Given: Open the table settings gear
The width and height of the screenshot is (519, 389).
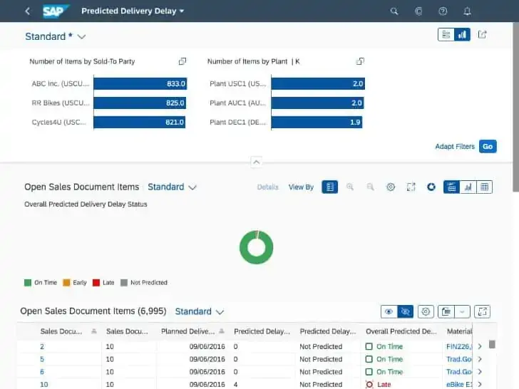Looking at the screenshot, I should 426,311.
